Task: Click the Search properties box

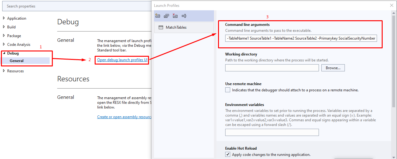Action: (x=77, y=6)
